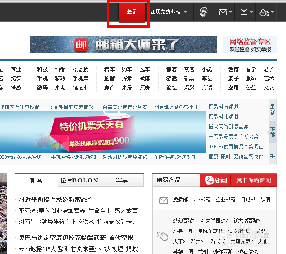
Task: Expand arrow next to the yen icon
Action: point(251,12)
